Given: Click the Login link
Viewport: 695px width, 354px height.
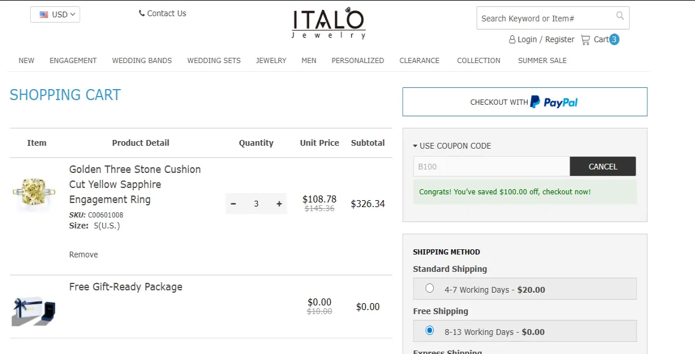Looking at the screenshot, I should tap(527, 39).
